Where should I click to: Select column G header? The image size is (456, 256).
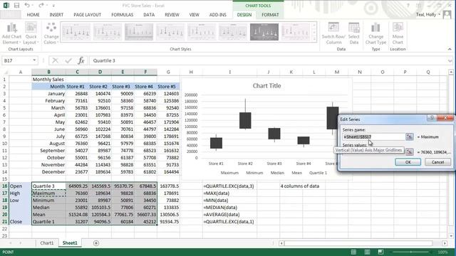168,72
